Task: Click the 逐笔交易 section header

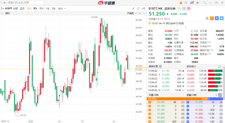Action: click(x=153, y=67)
